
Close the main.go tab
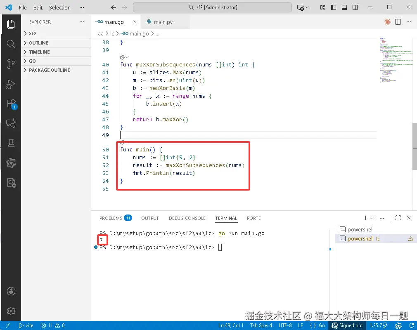click(x=135, y=22)
